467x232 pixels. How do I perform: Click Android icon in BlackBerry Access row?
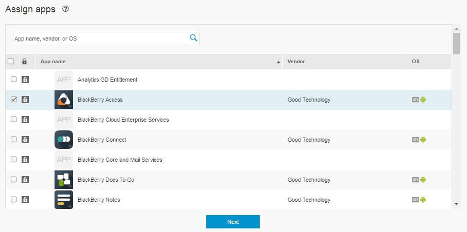(x=423, y=100)
